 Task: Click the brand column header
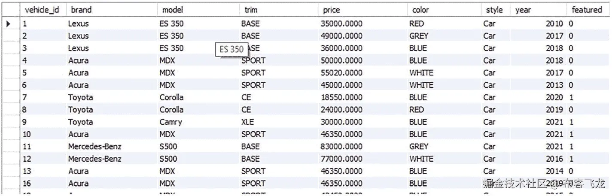(x=112, y=9)
